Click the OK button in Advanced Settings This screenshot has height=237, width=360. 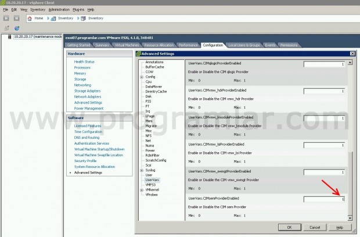point(290,227)
